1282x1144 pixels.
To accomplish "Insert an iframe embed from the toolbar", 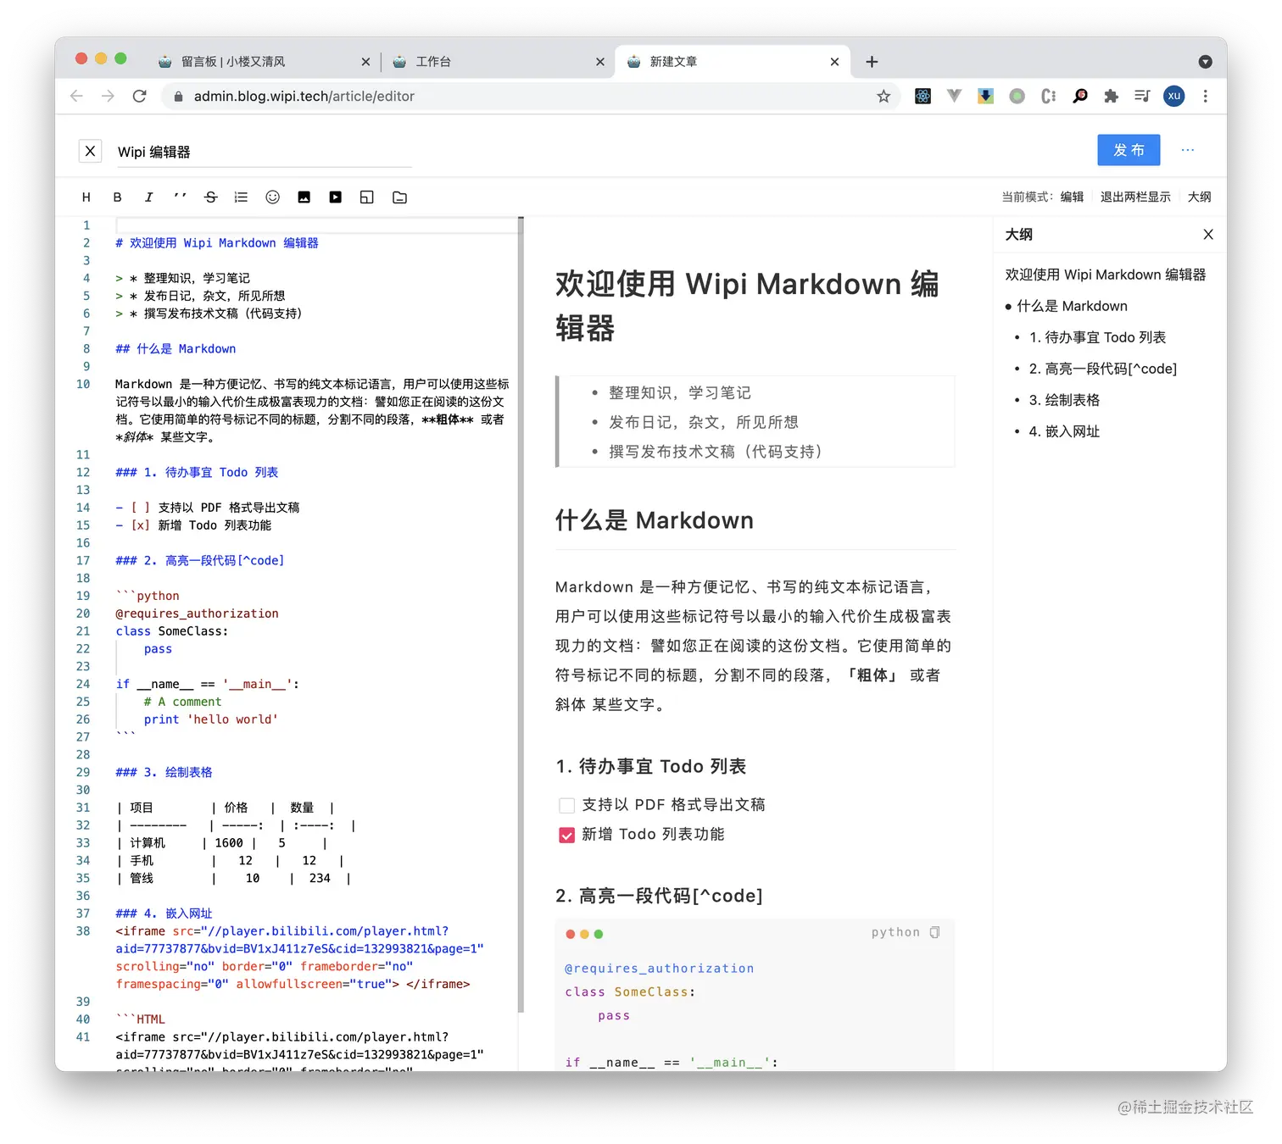I will (367, 197).
